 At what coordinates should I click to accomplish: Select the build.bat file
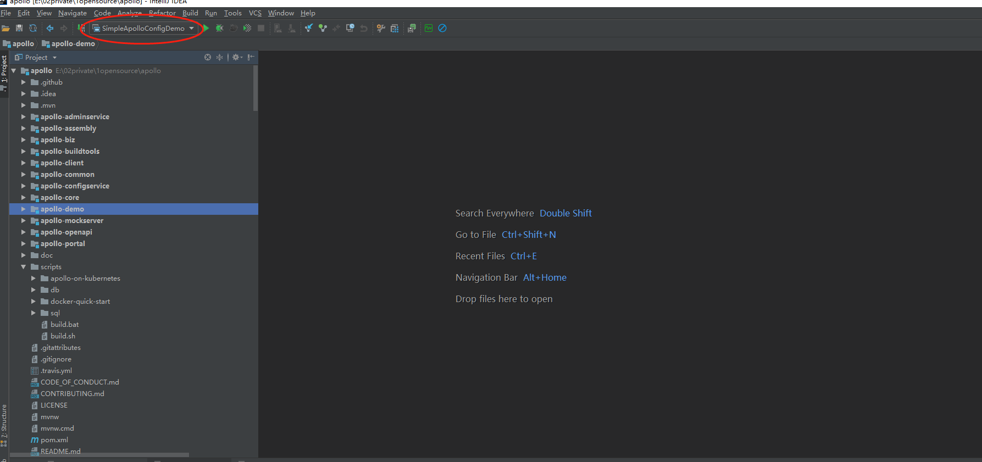(60, 325)
